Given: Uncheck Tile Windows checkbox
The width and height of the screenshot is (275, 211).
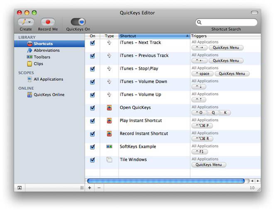Looking at the screenshot, I should (92, 160).
